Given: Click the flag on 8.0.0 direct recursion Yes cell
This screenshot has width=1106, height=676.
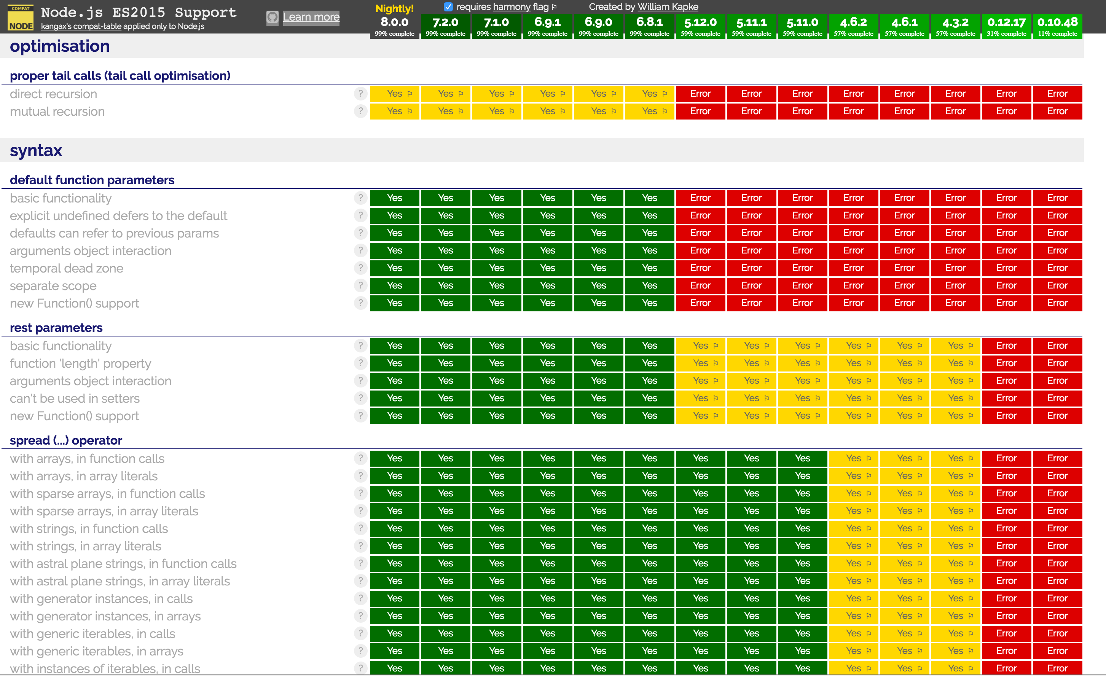Looking at the screenshot, I should (410, 93).
